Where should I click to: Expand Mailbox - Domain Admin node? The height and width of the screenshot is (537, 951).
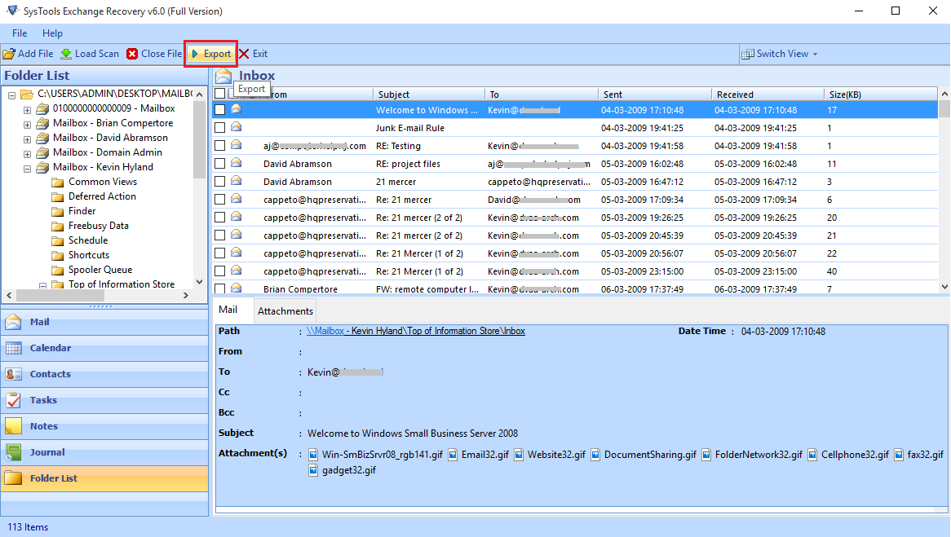(x=27, y=155)
